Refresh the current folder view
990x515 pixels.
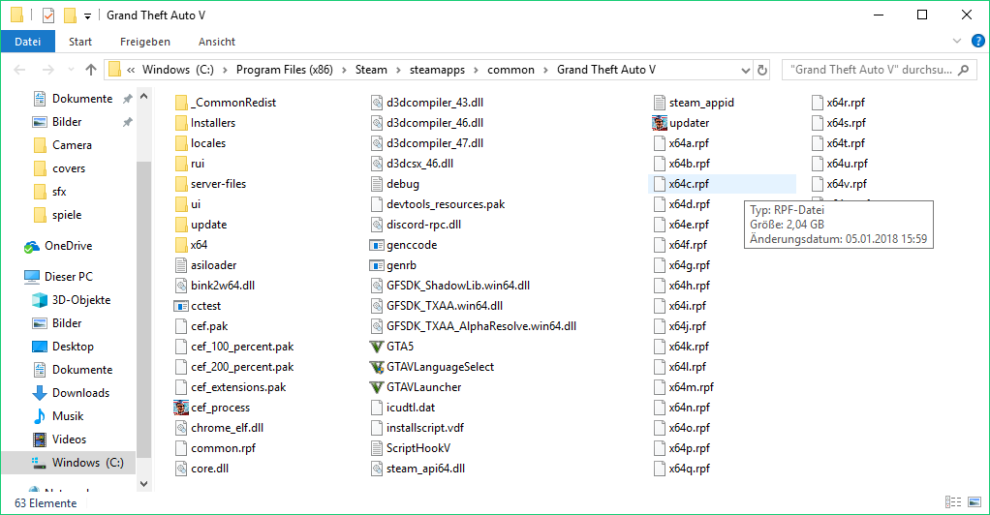click(762, 70)
